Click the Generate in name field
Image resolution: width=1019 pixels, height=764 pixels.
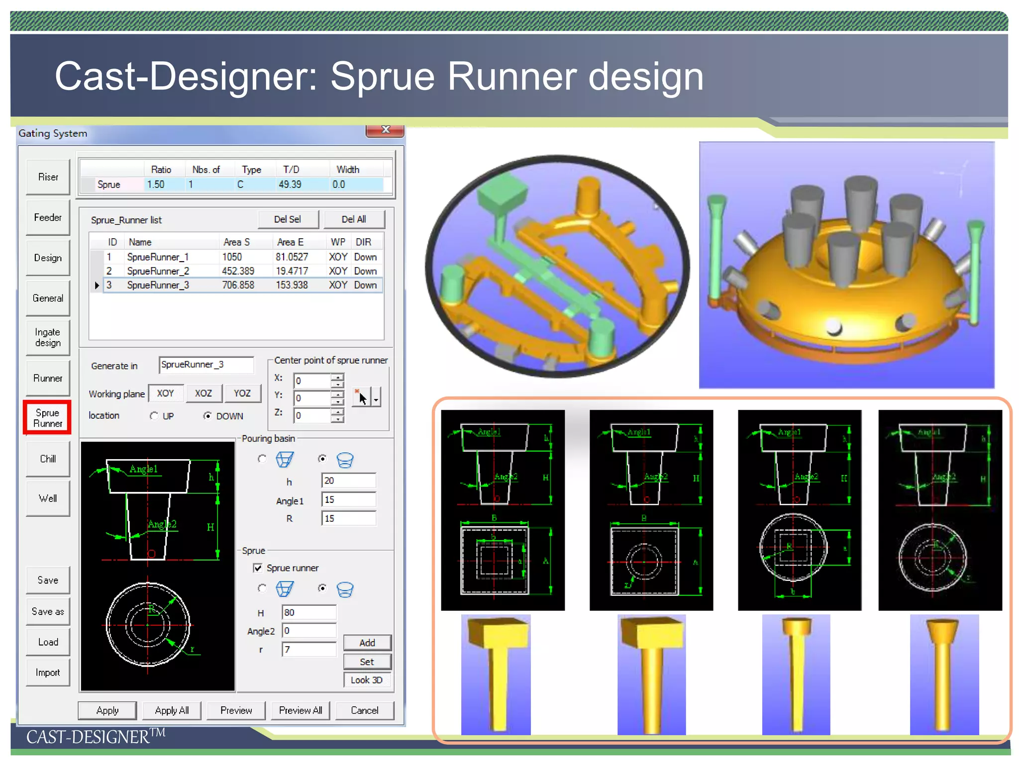(206, 365)
